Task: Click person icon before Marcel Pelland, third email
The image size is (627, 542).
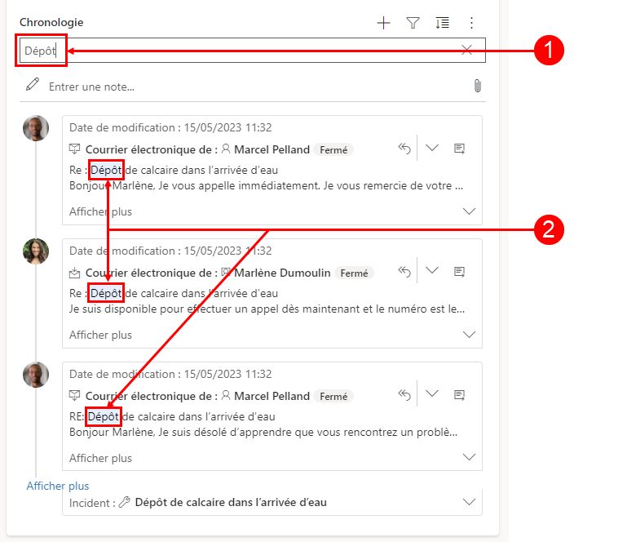Action: coord(226,396)
